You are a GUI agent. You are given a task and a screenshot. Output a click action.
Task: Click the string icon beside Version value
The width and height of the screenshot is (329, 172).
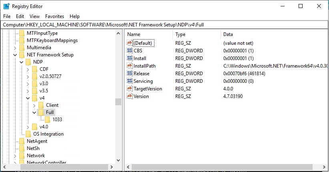[x=130, y=96]
